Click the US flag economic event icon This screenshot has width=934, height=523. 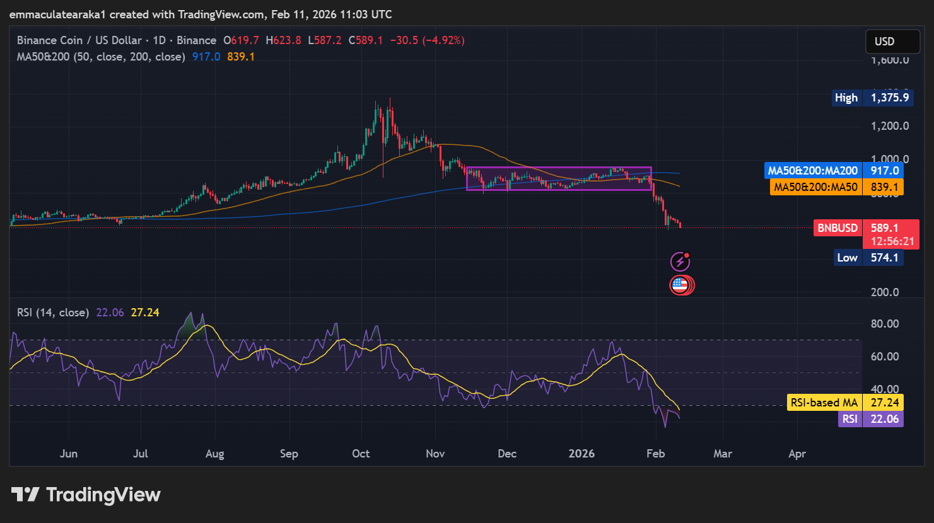click(x=680, y=285)
